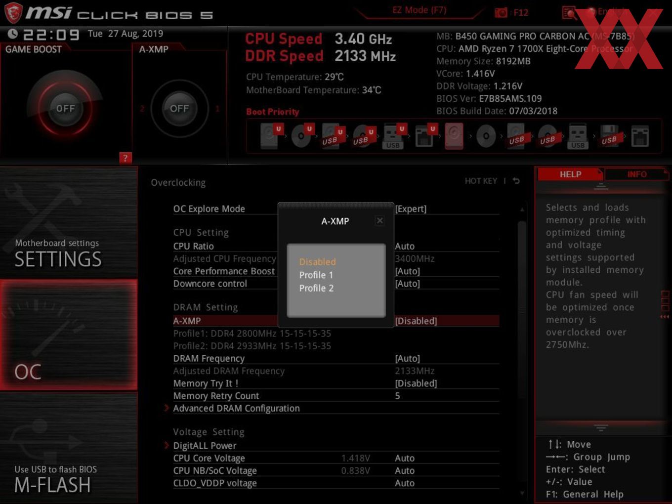Select the legacy network boot icon at end

point(640,136)
